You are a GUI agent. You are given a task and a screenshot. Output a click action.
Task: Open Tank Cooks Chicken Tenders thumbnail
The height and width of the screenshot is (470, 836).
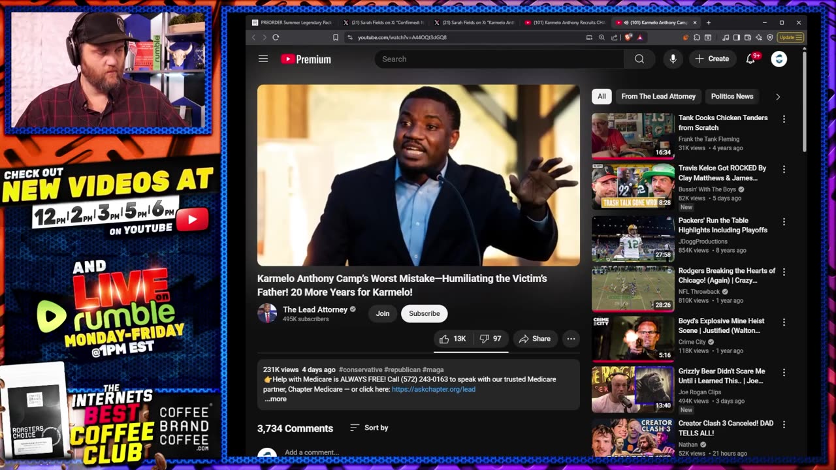pyautogui.click(x=633, y=136)
